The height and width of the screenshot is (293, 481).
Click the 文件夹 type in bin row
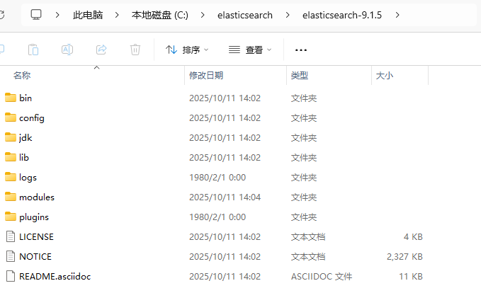[304, 98]
